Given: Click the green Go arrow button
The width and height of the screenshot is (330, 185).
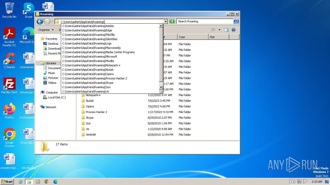Looking at the screenshot, I should click(x=172, y=21).
